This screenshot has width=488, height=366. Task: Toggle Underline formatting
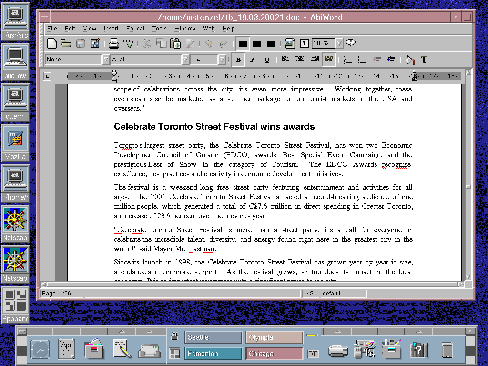[267, 60]
